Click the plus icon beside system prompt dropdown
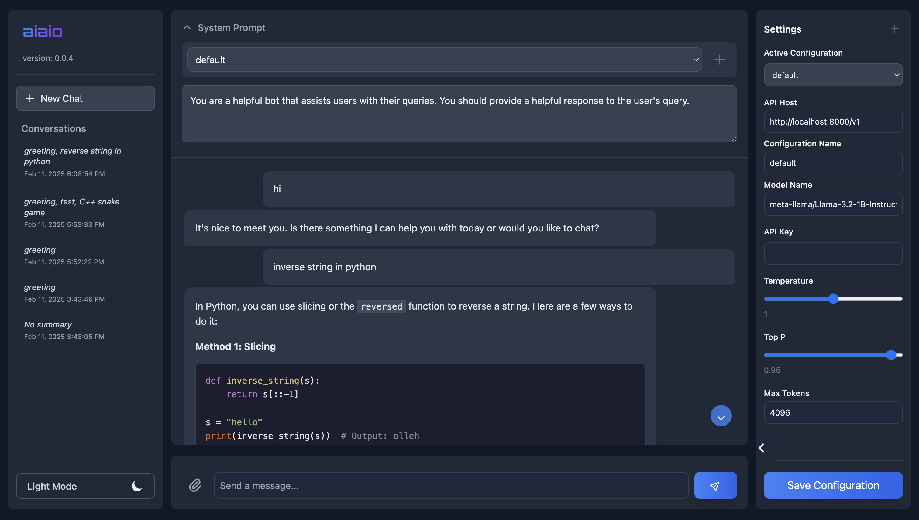The width and height of the screenshot is (919, 520). 719,60
